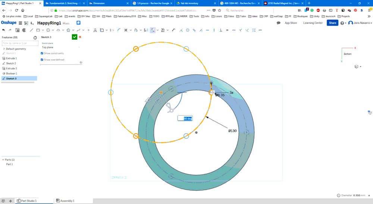
Task: Expand the Default geometry folder
Action: click(4, 49)
